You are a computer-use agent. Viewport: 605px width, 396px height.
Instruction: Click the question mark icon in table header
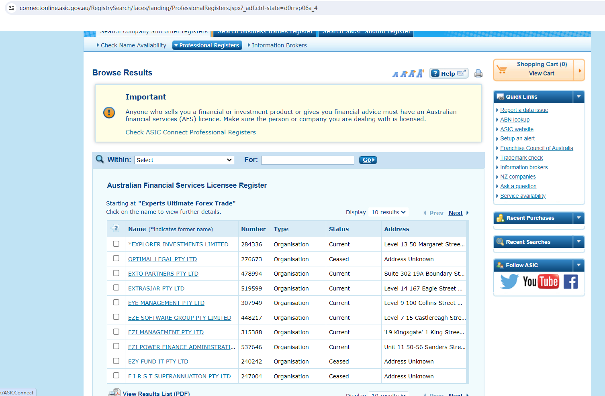pos(116,229)
